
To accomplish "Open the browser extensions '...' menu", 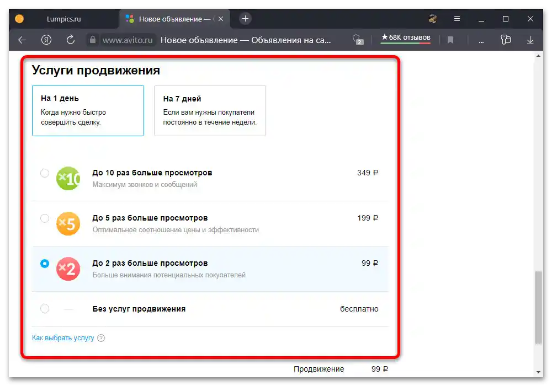I will [481, 40].
